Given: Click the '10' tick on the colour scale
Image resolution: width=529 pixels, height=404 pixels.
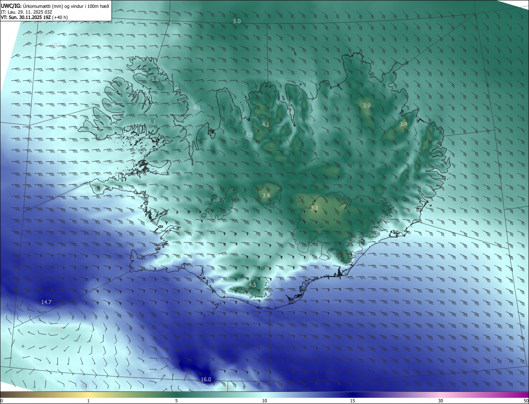Looking at the screenshot, I should click(x=264, y=401).
